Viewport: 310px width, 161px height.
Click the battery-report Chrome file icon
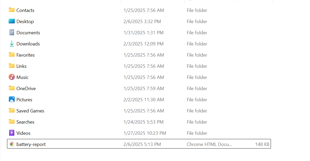click(x=12, y=144)
